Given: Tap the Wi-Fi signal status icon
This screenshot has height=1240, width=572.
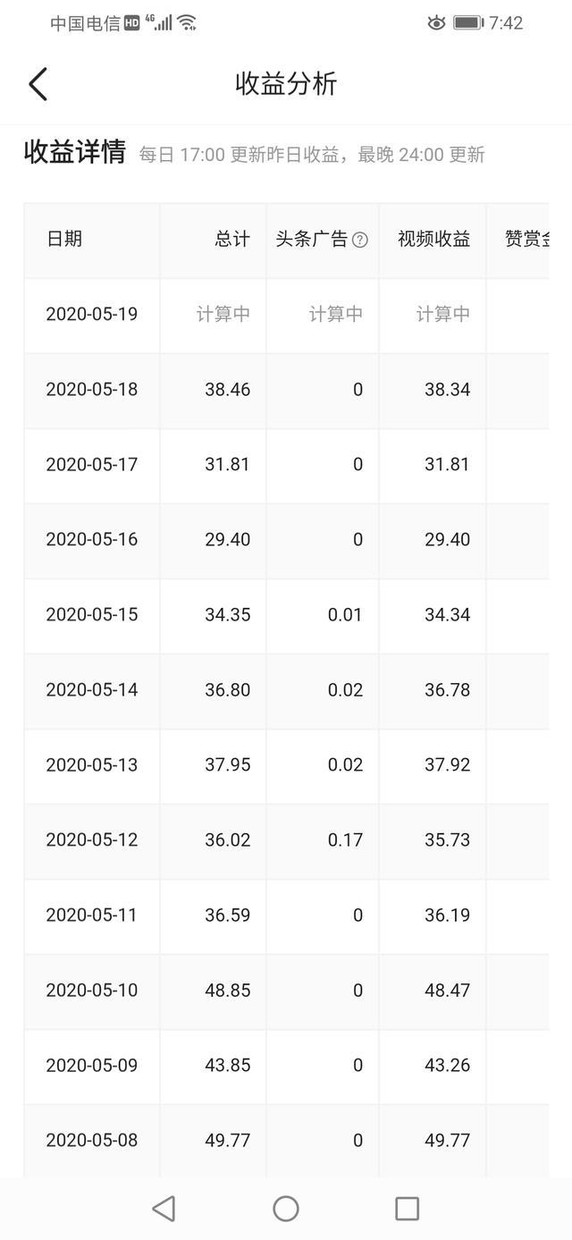Looking at the screenshot, I should [187, 23].
